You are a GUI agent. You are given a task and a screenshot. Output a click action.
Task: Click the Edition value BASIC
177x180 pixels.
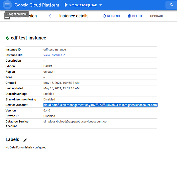48,66
